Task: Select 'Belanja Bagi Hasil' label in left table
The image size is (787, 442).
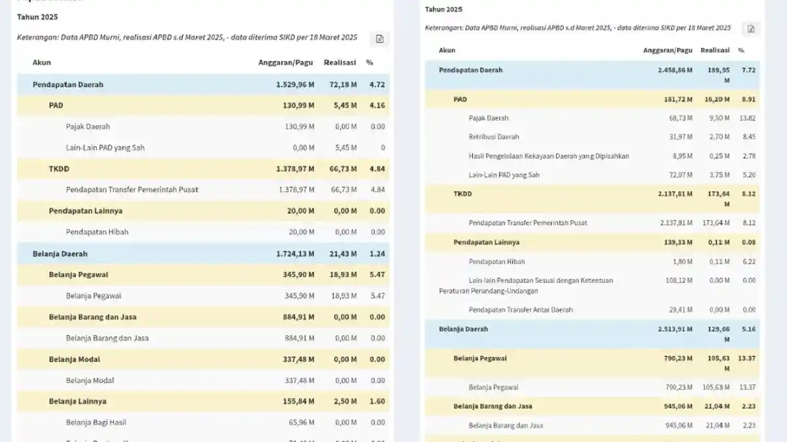Action: click(96, 422)
